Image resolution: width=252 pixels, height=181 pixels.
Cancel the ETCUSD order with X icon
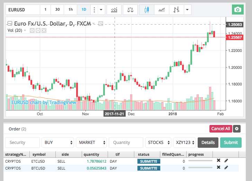[x=218, y=161]
